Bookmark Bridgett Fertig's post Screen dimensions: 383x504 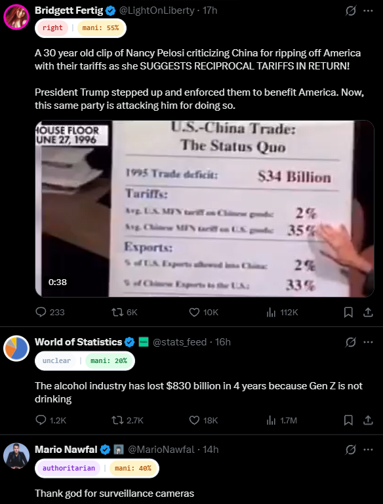[x=348, y=312]
